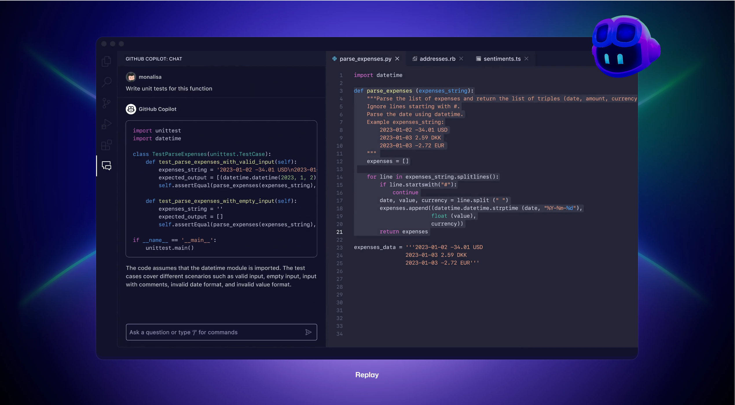
Task: Open the Explorer files icon in sidebar
Action: (107, 61)
